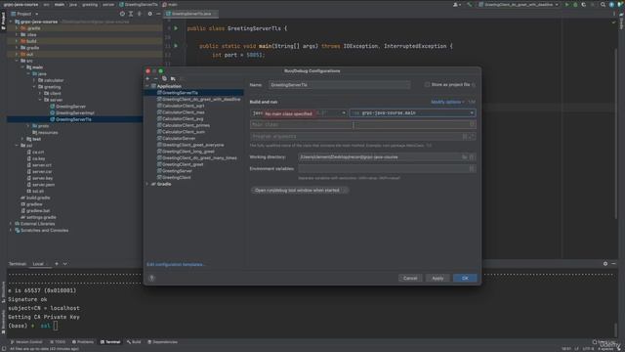The image size is (625, 352).
Task: Hide the Terminal tool window
Action: tap(614, 264)
